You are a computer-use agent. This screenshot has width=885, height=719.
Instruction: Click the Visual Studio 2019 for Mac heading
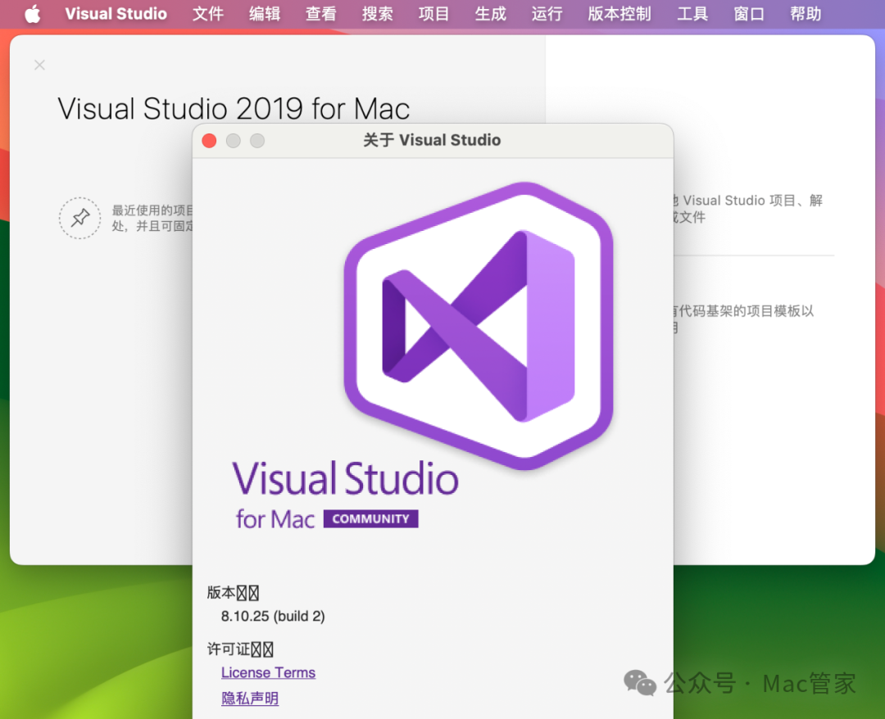[x=234, y=109]
